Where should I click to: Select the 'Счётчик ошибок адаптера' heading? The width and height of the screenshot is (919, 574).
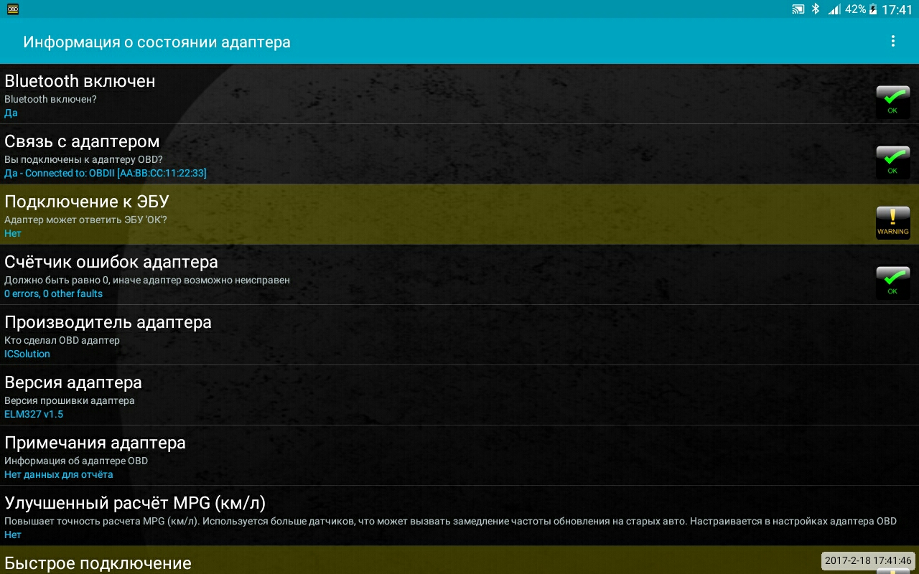tap(111, 262)
